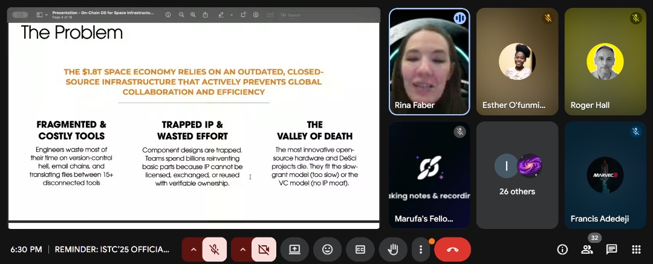653x264 pixels.
Task: Click 'THE VALLEY OF DEATH' heading
Action: click(315, 130)
